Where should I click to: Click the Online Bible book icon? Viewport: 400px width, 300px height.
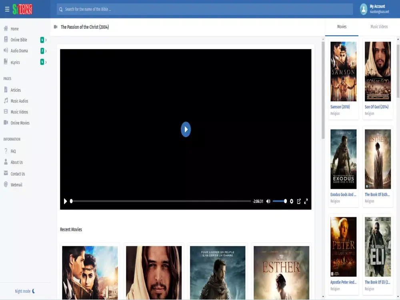pos(6,39)
